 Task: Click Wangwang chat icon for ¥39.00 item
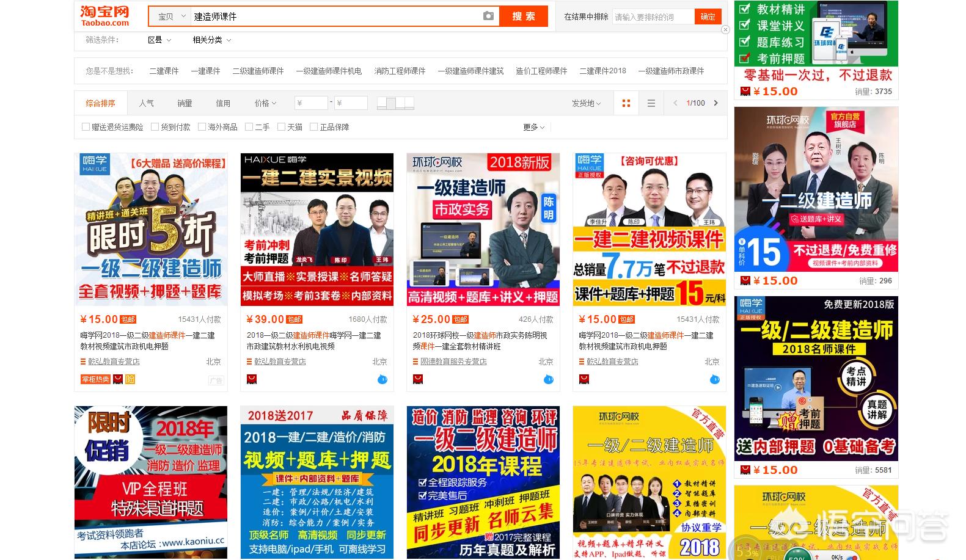[382, 379]
